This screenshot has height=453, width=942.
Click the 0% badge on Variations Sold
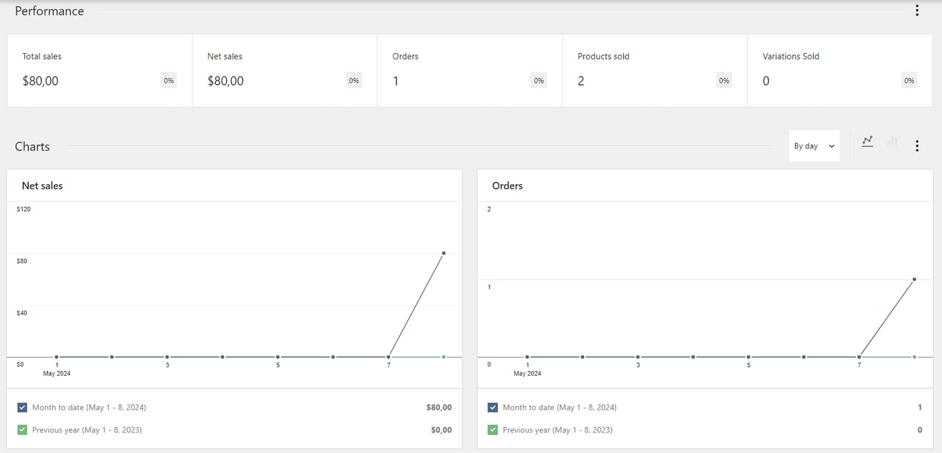(909, 80)
